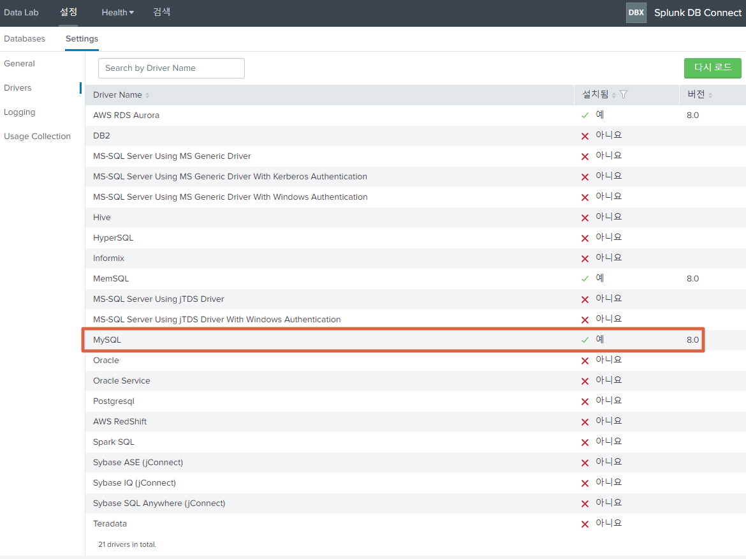The height and width of the screenshot is (559, 746).
Task: Click the green checkmark for MemSQL
Action: 585,279
